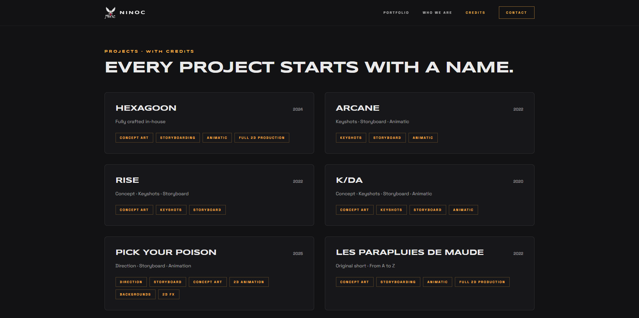
Task: Go to Who We Are page
Action: point(437,13)
